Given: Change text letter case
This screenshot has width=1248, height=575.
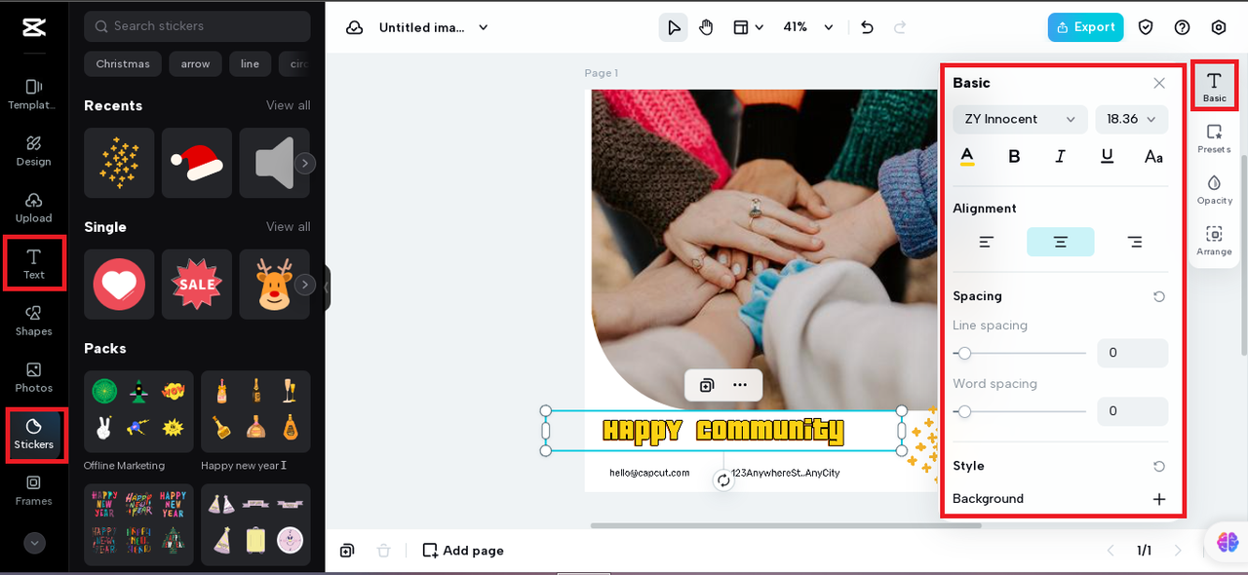Looking at the screenshot, I should (x=1153, y=156).
